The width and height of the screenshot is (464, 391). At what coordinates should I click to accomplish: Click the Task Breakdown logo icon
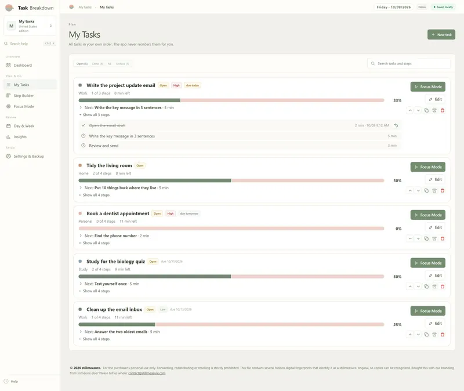click(x=9, y=8)
